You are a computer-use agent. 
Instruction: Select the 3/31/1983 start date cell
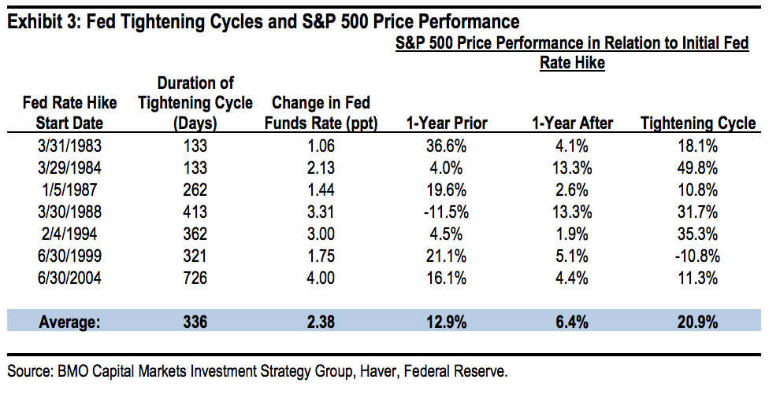pyautogui.click(x=70, y=145)
